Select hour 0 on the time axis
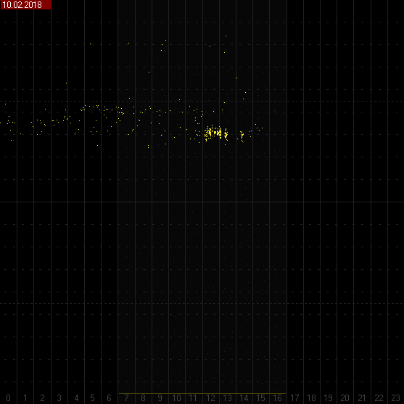Image resolution: width=404 pixels, height=404 pixels. click(9, 397)
